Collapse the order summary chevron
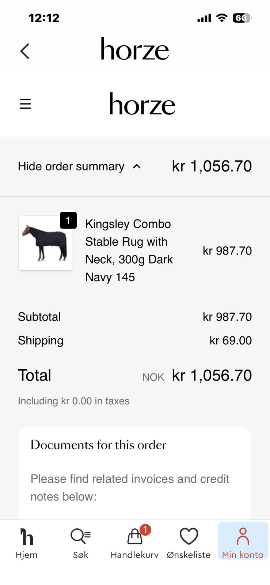 [x=137, y=166]
